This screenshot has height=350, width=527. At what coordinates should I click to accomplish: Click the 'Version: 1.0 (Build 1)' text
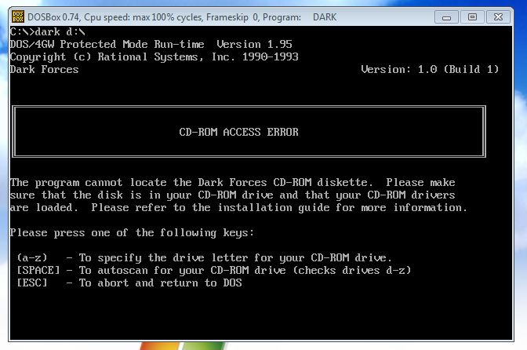point(430,69)
